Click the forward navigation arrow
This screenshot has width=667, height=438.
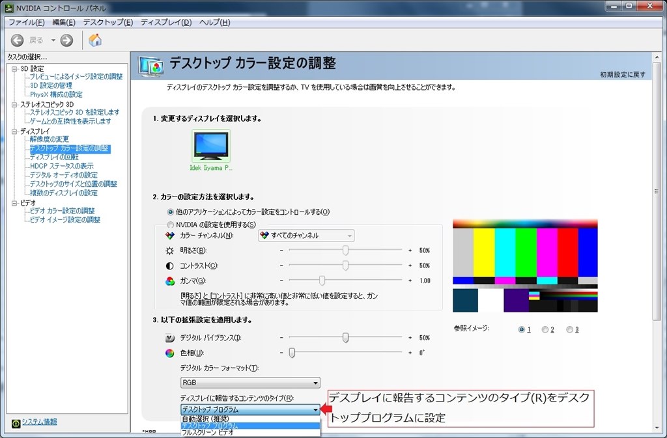tap(66, 40)
